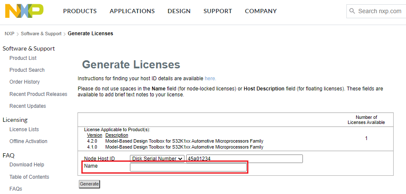
Task: Open Recent Product Releases link
Action: [38, 94]
